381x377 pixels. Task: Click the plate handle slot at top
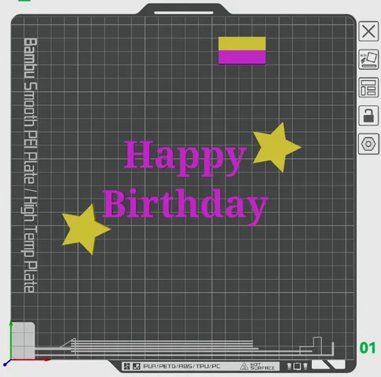tap(184, 13)
